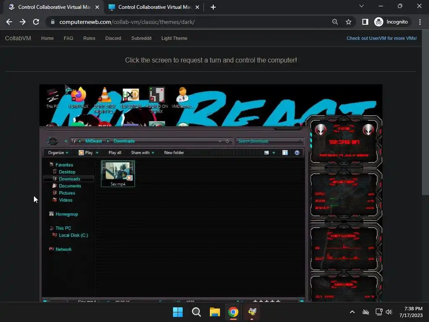Open the CollabVM brand link
The width and height of the screenshot is (429, 322).
tap(18, 38)
